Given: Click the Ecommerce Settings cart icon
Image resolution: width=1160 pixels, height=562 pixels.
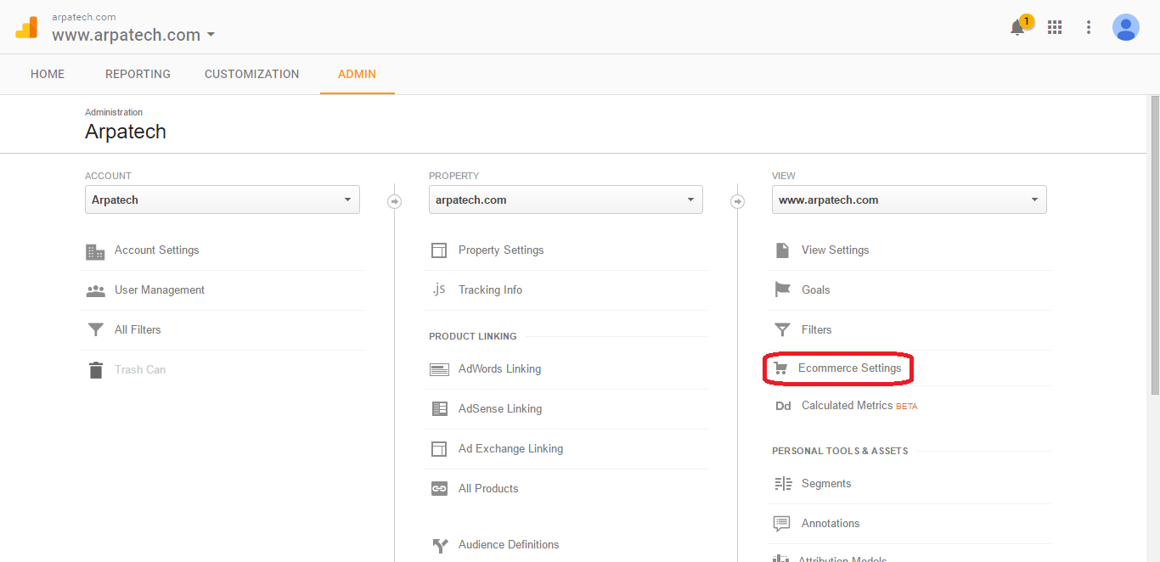Looking at the screenshot, I should [x=780, y=368].
